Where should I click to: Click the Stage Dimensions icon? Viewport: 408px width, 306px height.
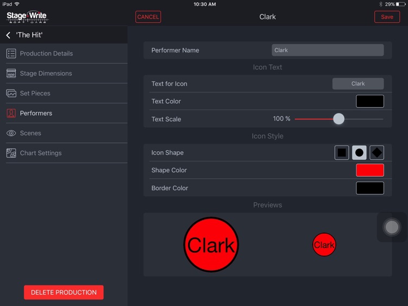coord(11,73)
